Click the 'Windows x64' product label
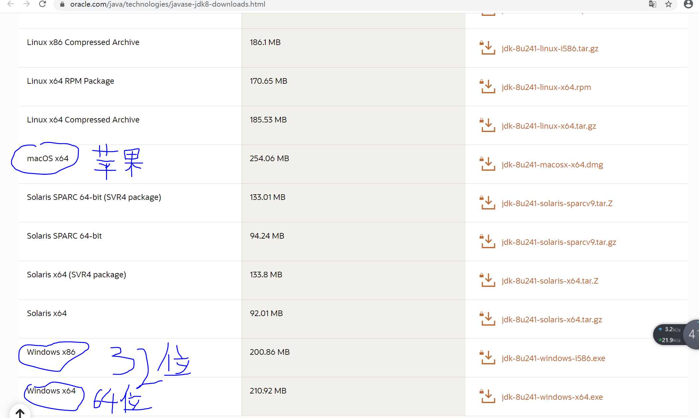699x418 pixels. click(x=51, y=391)
